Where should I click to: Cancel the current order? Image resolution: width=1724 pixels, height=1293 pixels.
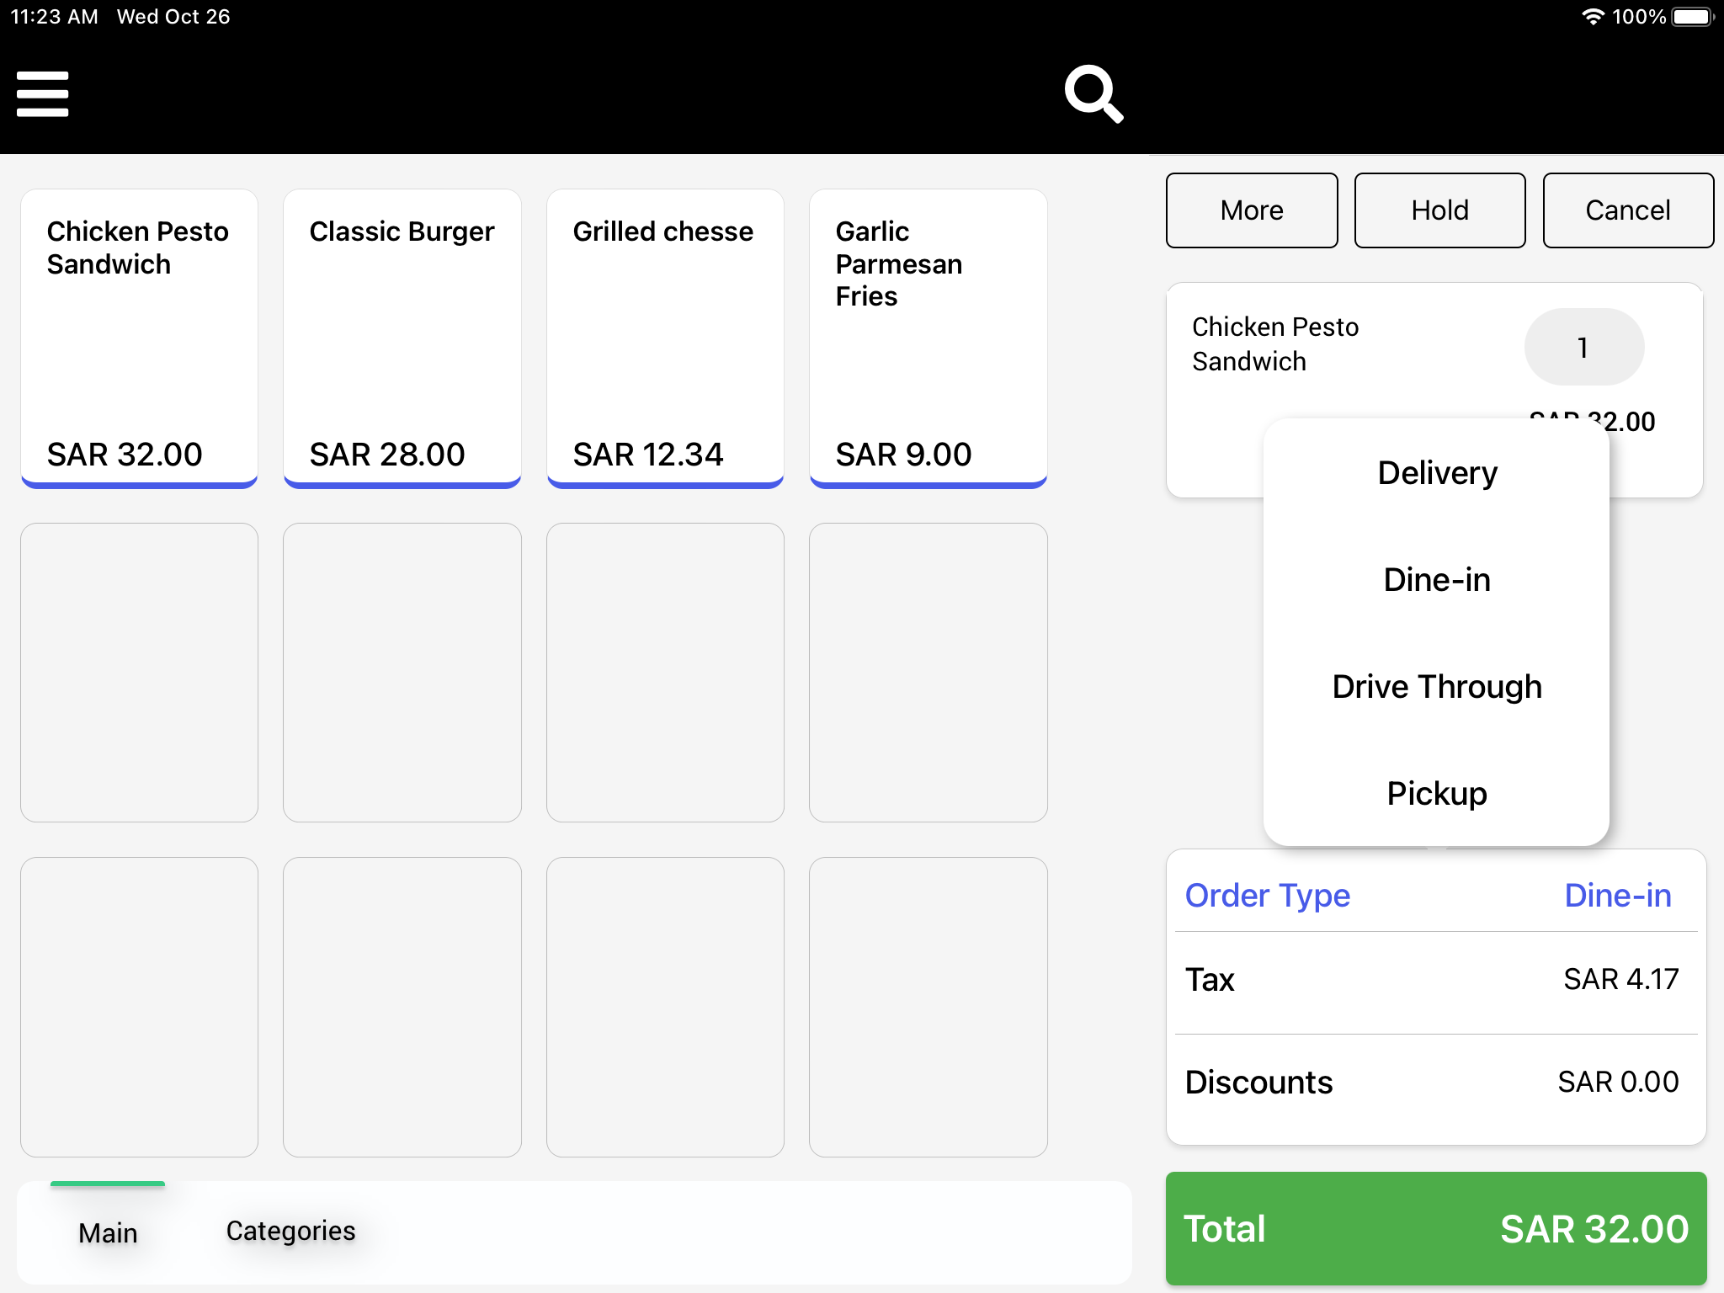tap(1628, 210)
